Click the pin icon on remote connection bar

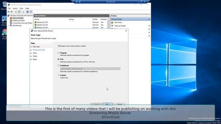77,2
